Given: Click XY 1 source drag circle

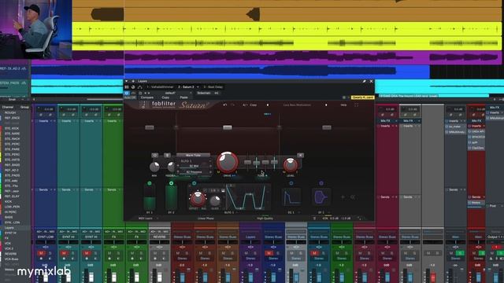Looking at the screenshot, I should pos(150,183).
